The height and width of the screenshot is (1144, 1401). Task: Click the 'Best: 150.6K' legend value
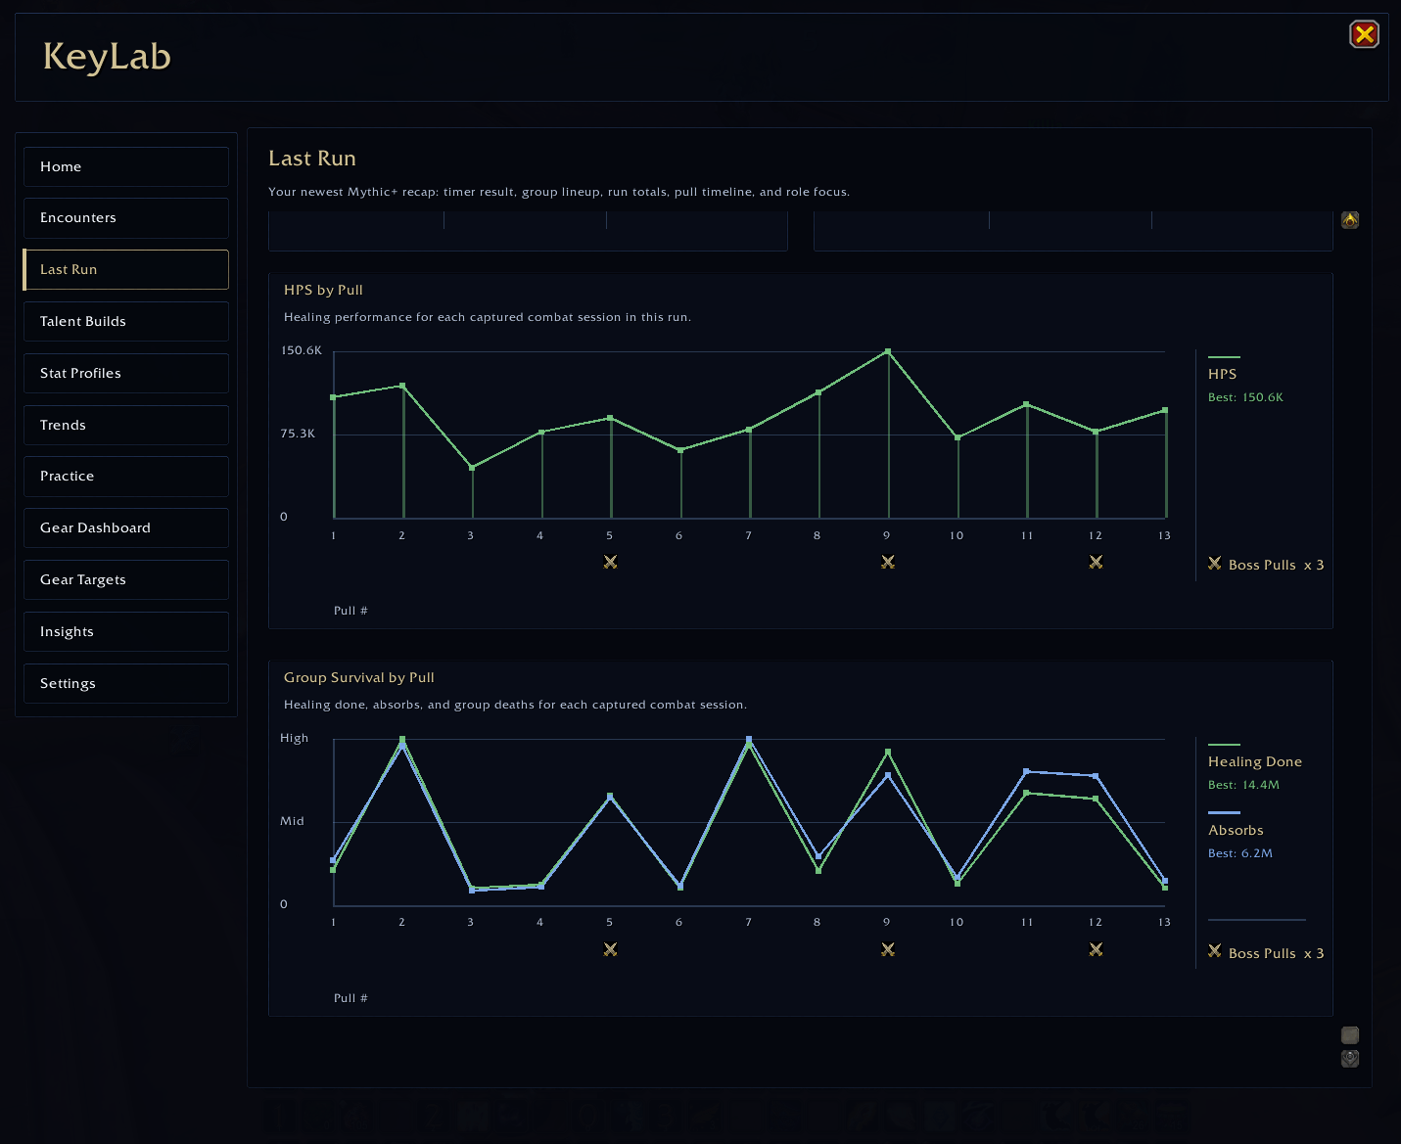1245,397
